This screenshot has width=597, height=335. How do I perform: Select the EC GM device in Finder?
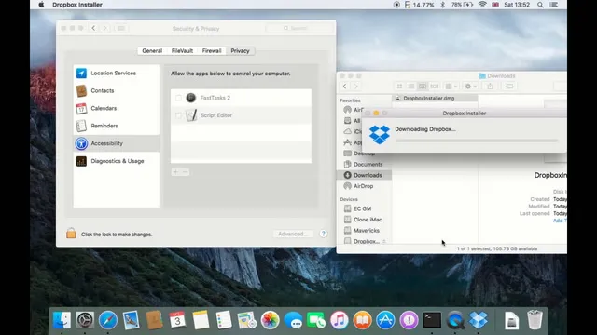(x=364, y=208)
